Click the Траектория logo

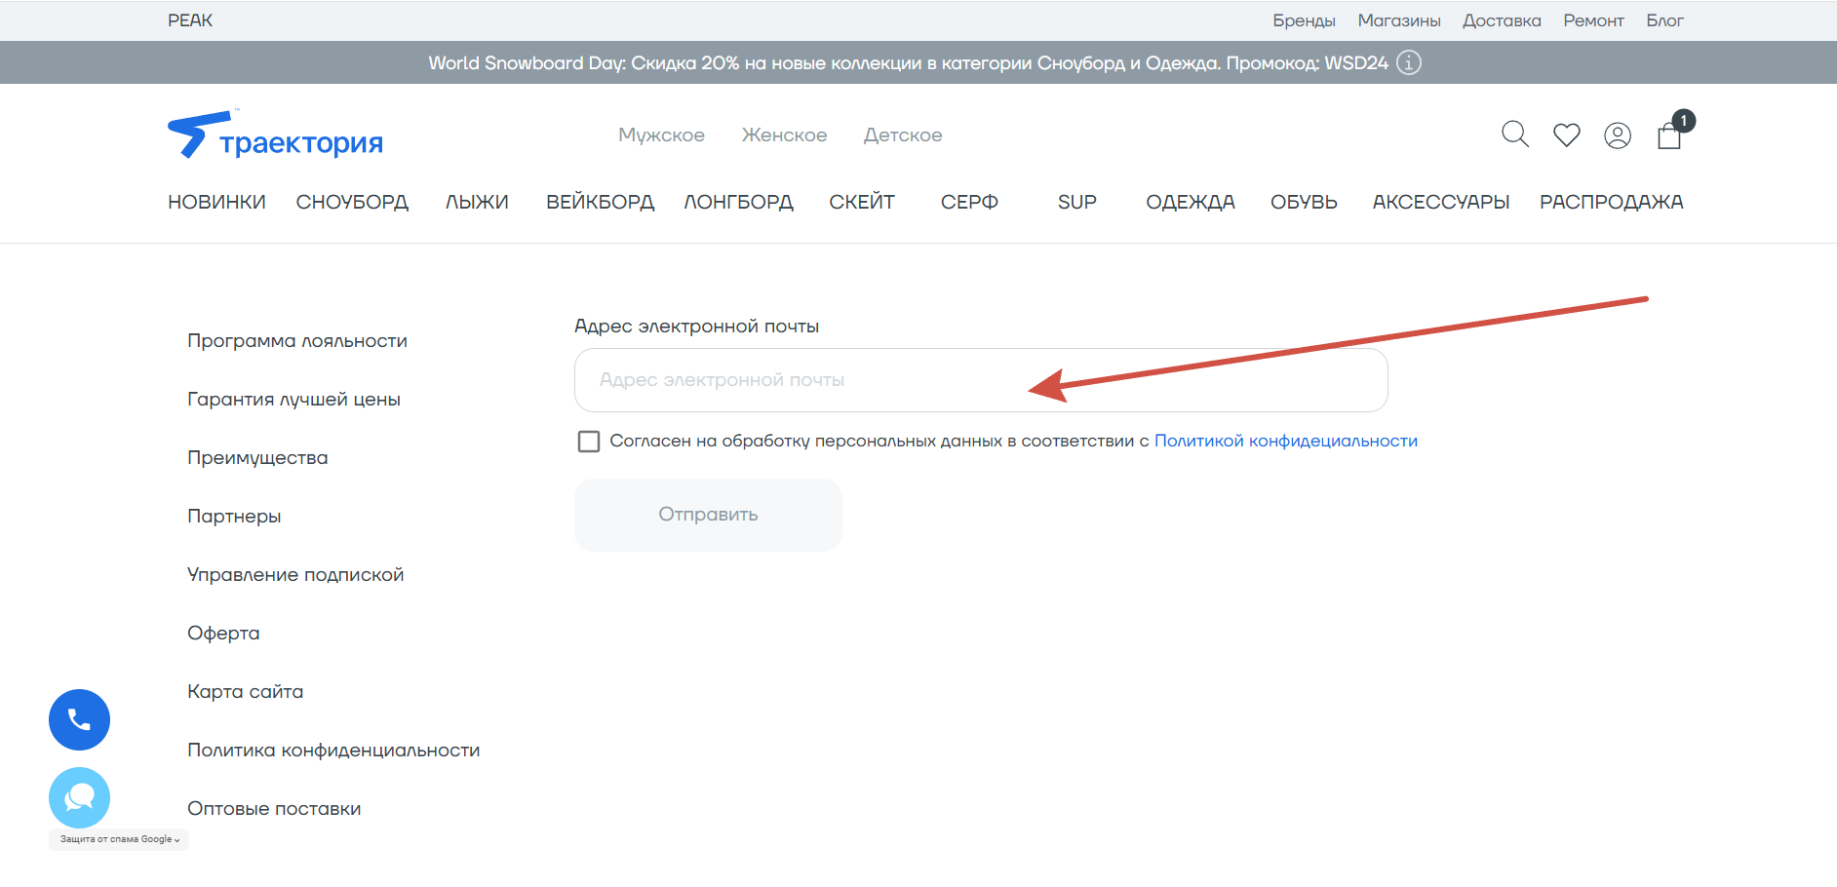pos(276,135)
